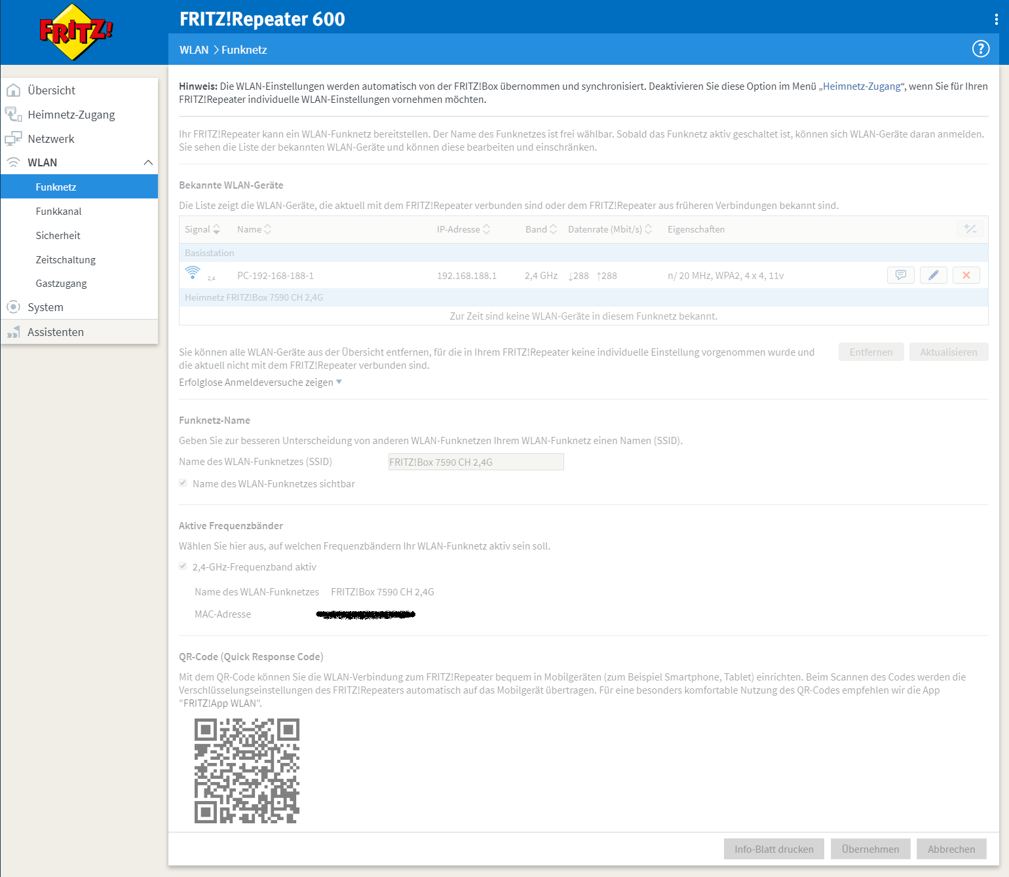Follow the Heimnetz-Zugang link in the hint
This screenshot has width=1009, height=877.
862,86
